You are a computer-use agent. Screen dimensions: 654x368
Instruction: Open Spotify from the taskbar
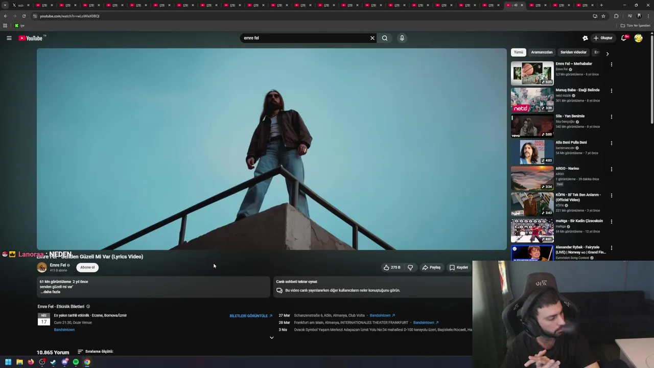[x=76, y=362]
